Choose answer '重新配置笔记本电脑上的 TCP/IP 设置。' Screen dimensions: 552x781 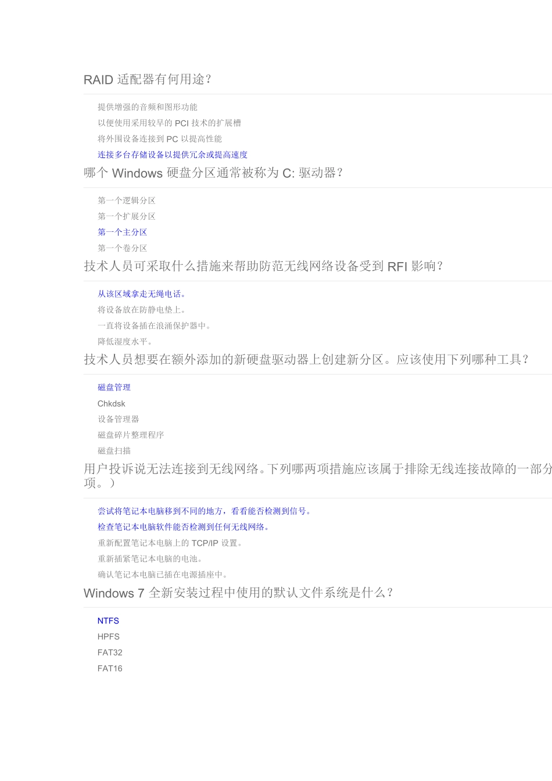point(171,543)
